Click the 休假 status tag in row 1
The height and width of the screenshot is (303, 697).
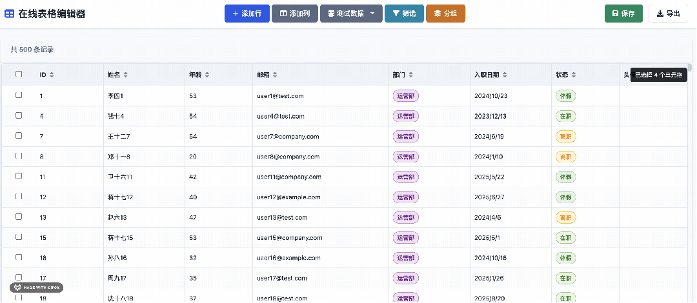(x=565, y=96)
